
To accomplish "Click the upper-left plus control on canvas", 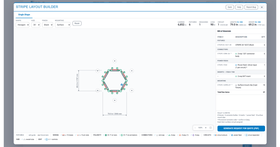I will 97,71.
